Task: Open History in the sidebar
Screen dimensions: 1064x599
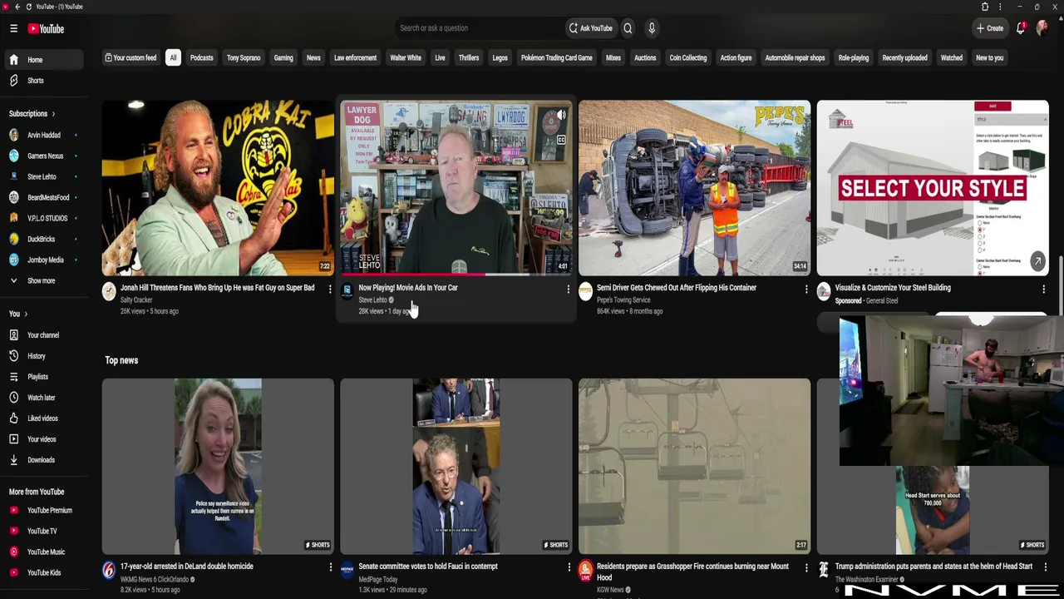Action: tap(42, 356)
